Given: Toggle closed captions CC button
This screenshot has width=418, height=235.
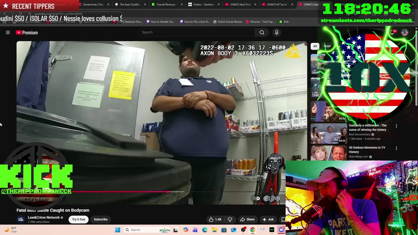Looking at the screenshot, I should (267, 198).
